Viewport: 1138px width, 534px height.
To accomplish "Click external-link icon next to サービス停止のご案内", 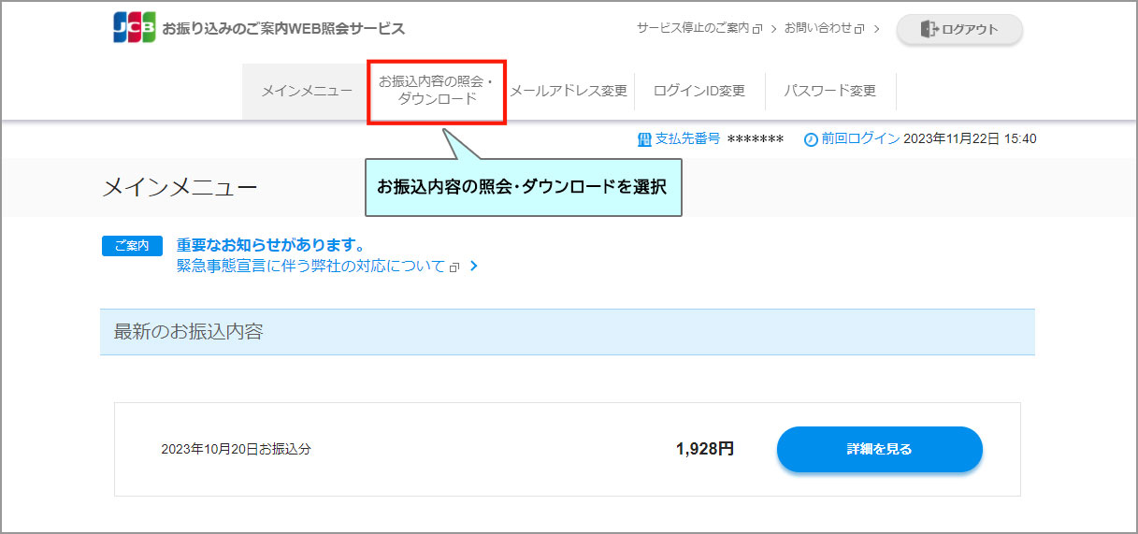I will [757, 29].
